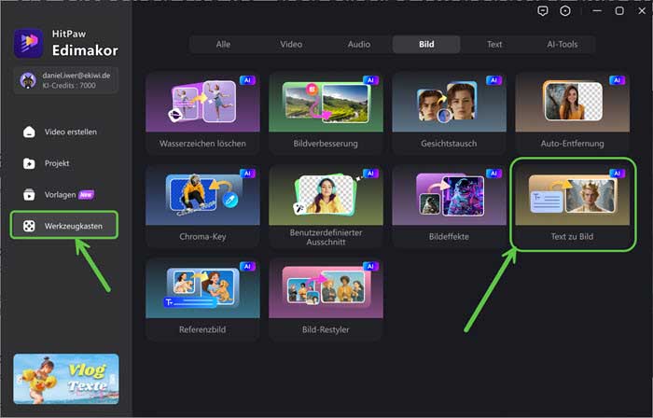
Task: Click the Vlog Texte promo banner
Action: tap(65, 378)
